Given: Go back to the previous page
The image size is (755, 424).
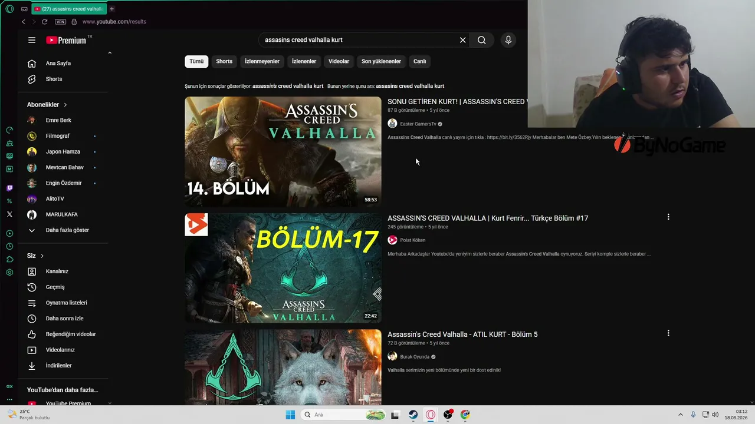Looking at the screenshot, I should (24, 22).
